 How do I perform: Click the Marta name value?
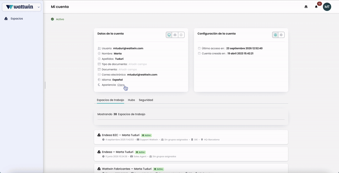pyautogui.click(x=118, y=54)
